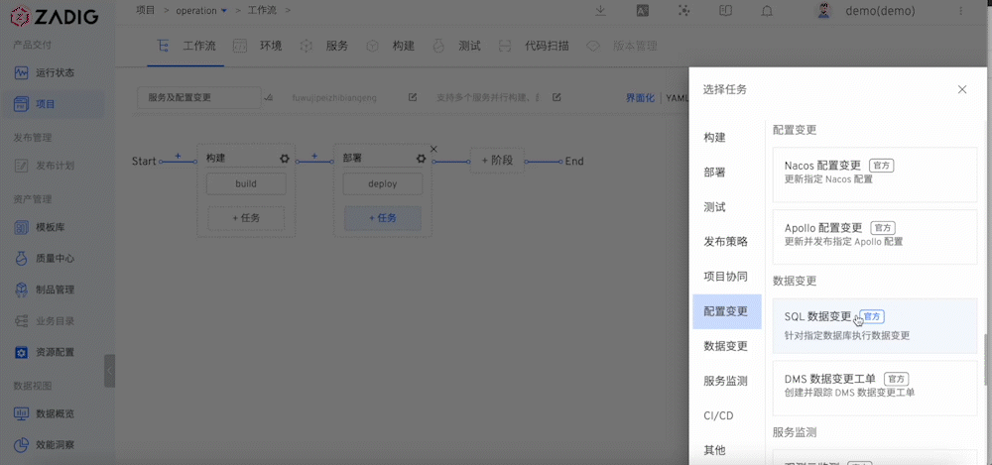Click the task panel vertical scrollbar
The image size is (992, 465).
coord(984,360)
